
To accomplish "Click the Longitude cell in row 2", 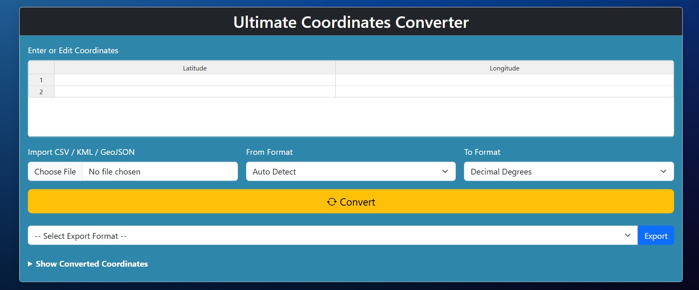I will (504, 92).
